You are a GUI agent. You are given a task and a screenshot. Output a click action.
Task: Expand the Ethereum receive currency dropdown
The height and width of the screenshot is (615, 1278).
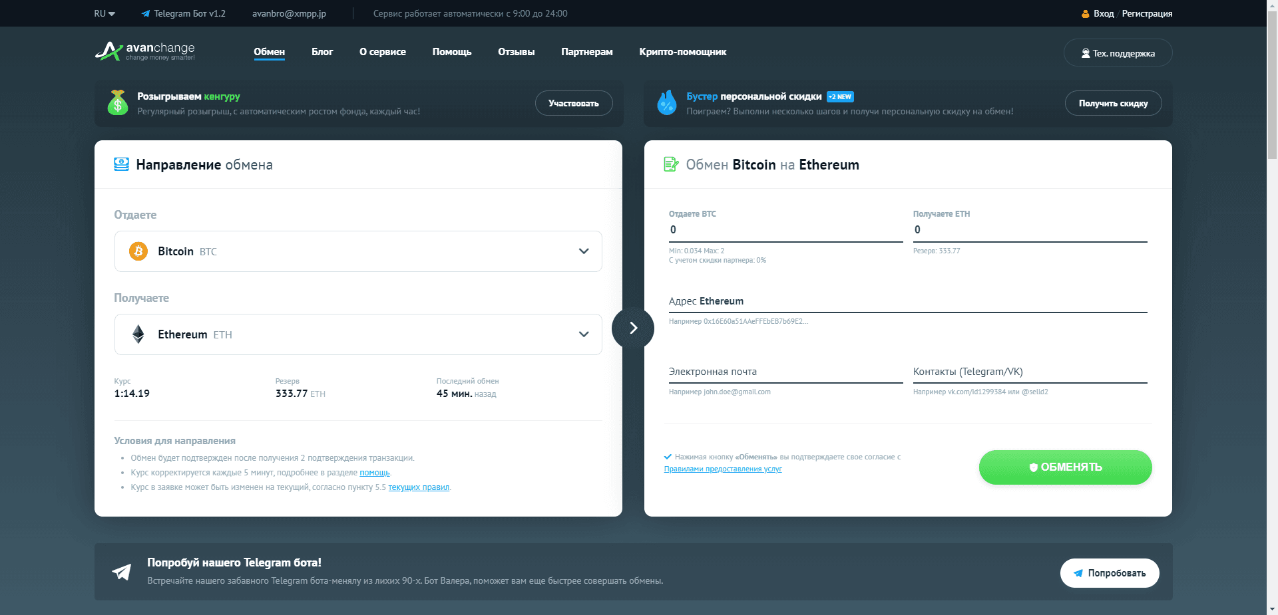583,334
